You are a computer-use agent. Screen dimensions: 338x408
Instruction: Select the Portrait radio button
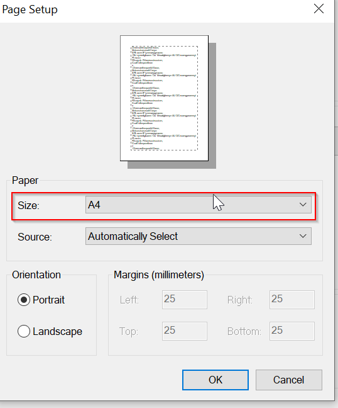tap(24, 300)
